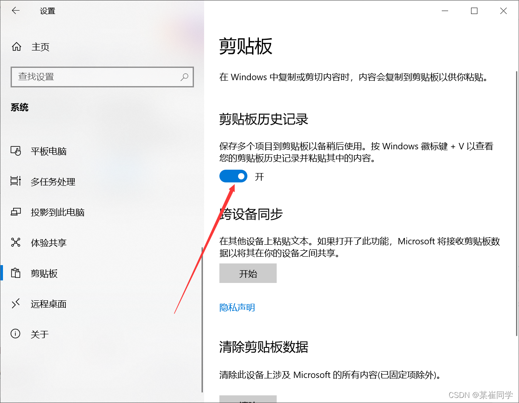The height and width of the screenshot is (403, 519).
Task: Select the 远程桌面 remote desktop icon
Action: click(16, 303)
